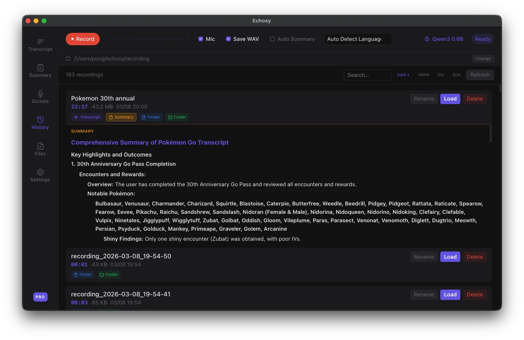Click the PRO badge in sidebar
Image resolution: width=524 pixels, height=340 pixels.
[40, 297]
